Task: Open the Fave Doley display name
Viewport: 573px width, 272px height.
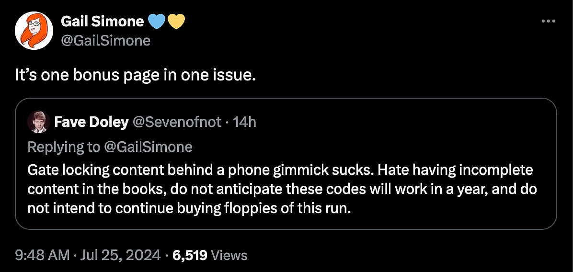Action: pos(91,122)
